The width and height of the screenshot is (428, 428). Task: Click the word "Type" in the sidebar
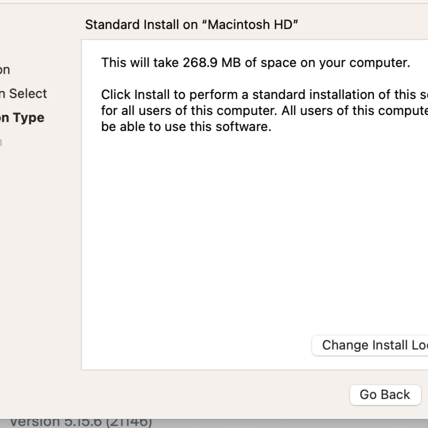(x=28, y=118)
